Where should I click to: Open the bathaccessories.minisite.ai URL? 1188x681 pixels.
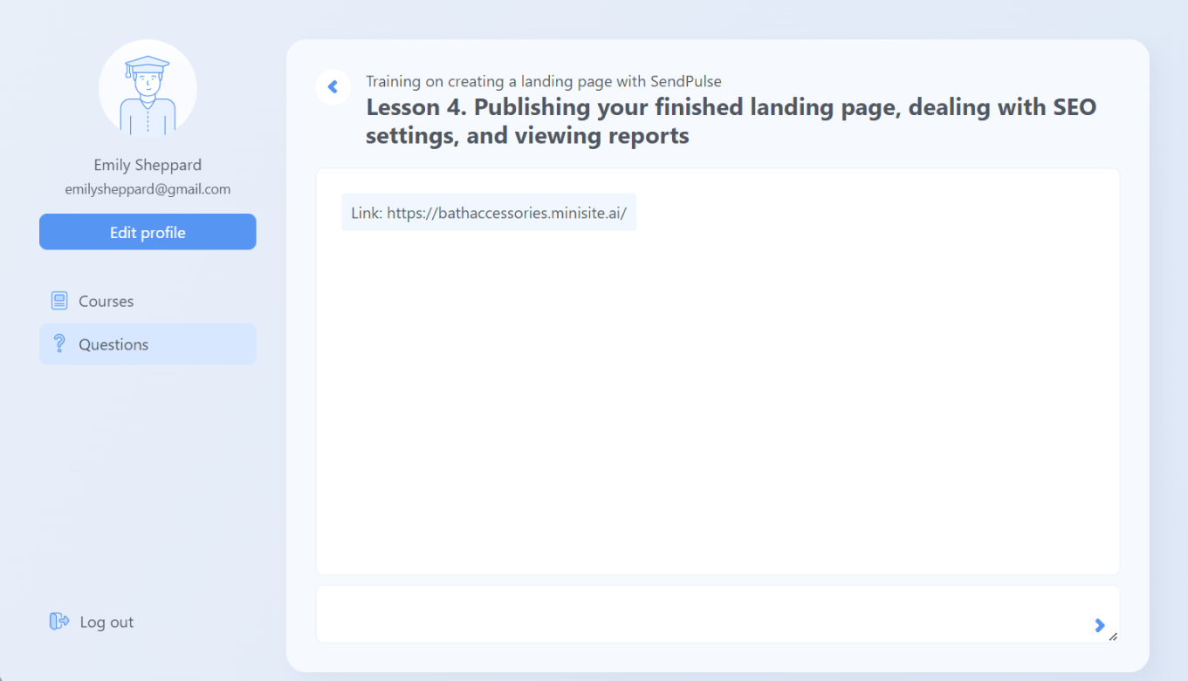(506, 213)
